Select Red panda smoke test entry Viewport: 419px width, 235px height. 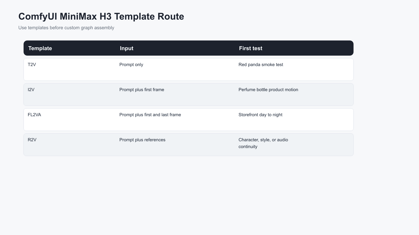pyautogui.click(x=261, y=64)
